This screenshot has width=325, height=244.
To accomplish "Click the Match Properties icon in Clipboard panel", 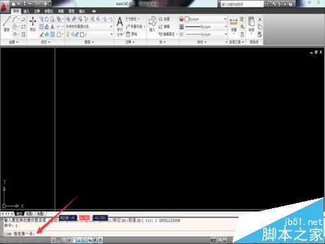I will [260, 34].
